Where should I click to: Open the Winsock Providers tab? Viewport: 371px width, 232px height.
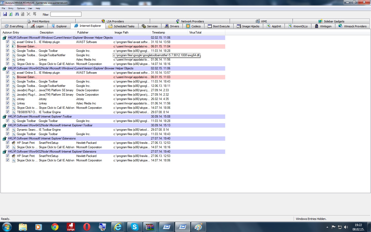(x=352, y=26)
